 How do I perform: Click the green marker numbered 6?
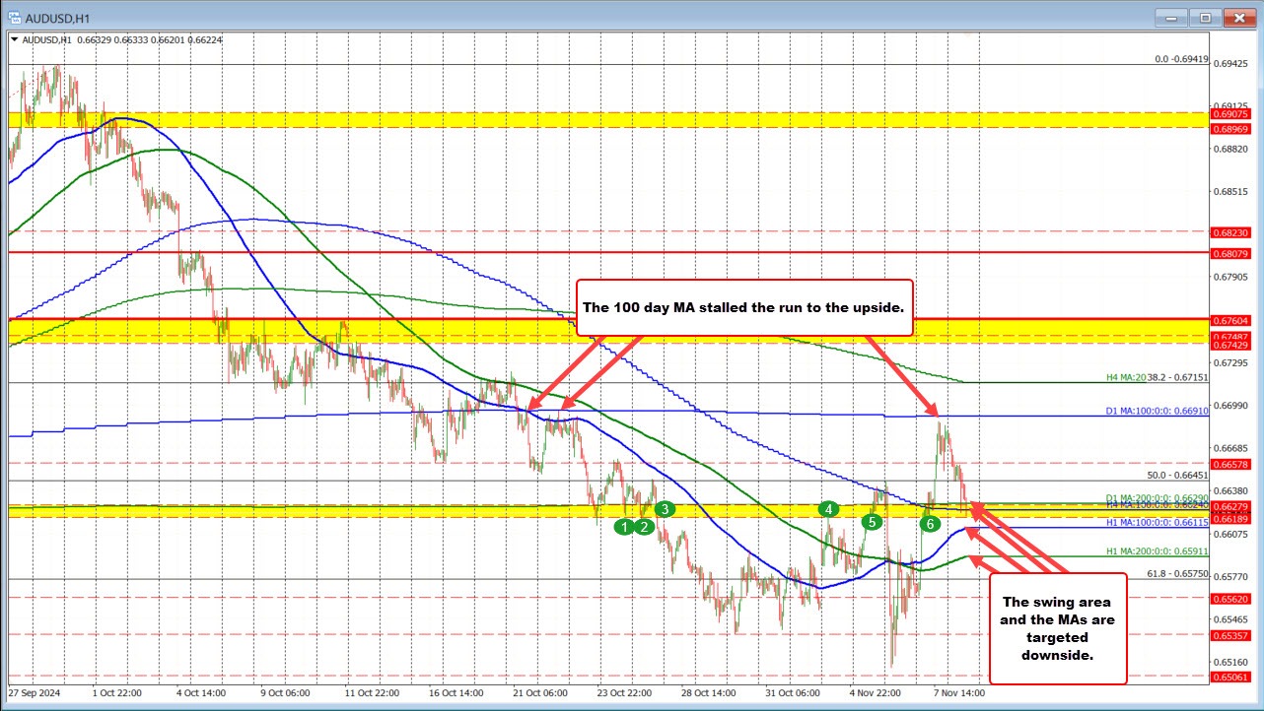pyautogui.click(x=928, y=525)
